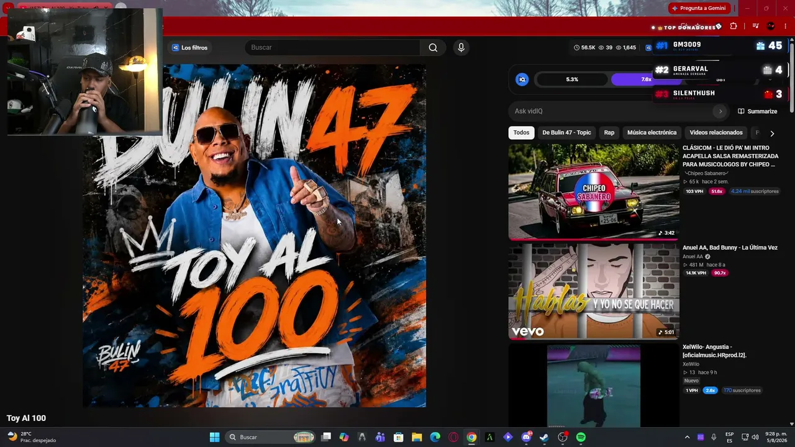Image resolution: width=795 pixels, height=447 pixels.
Task: Open Task View on the taskbar
Action: coord(326,437)
